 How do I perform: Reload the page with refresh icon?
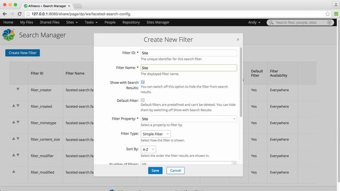tap(20, 14)
